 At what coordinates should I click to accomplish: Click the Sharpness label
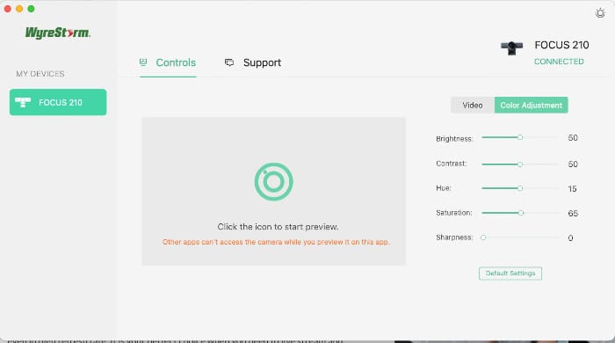(x=454, y=237)
